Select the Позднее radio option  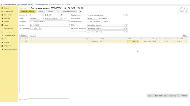tap(102, 22)
